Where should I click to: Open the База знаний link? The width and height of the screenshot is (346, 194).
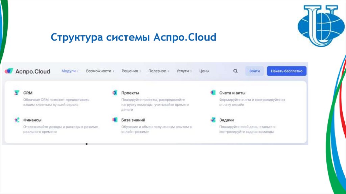[x=133, y=120]
